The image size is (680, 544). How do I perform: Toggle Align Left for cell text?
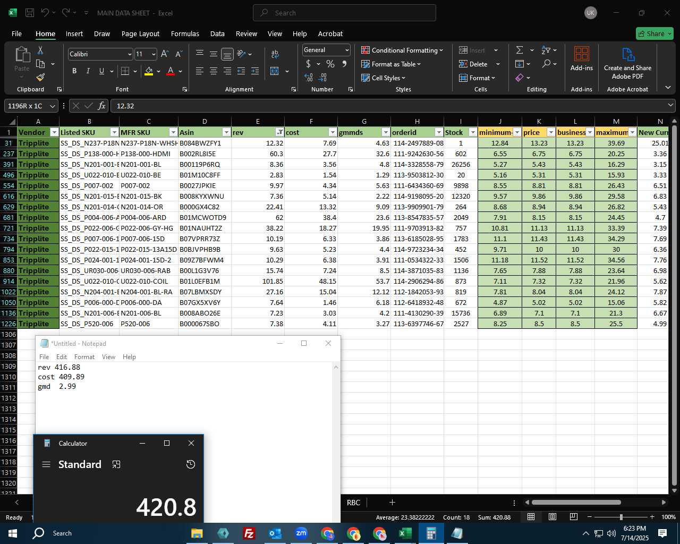coord(200,71)
